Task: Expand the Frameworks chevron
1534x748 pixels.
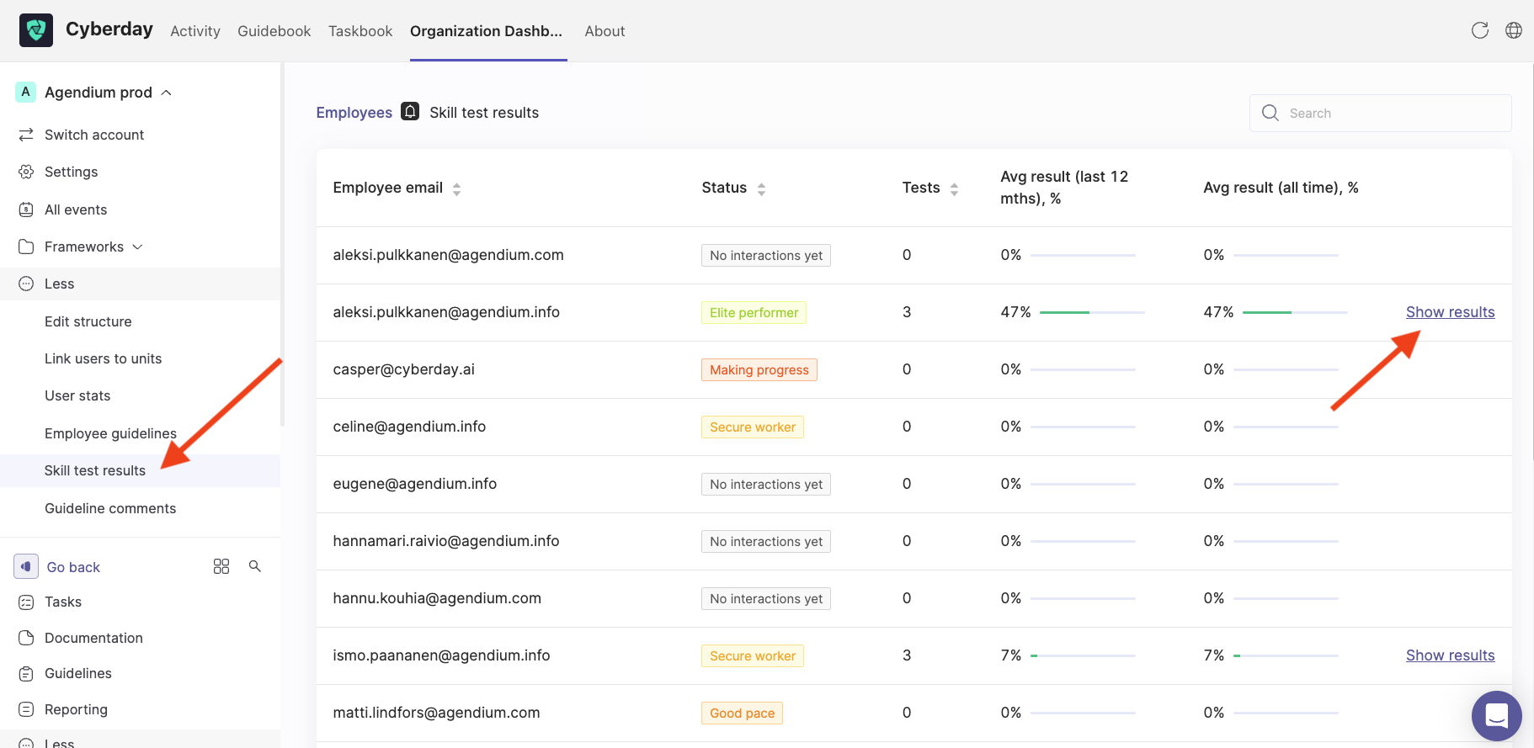Action: (138, 247)
